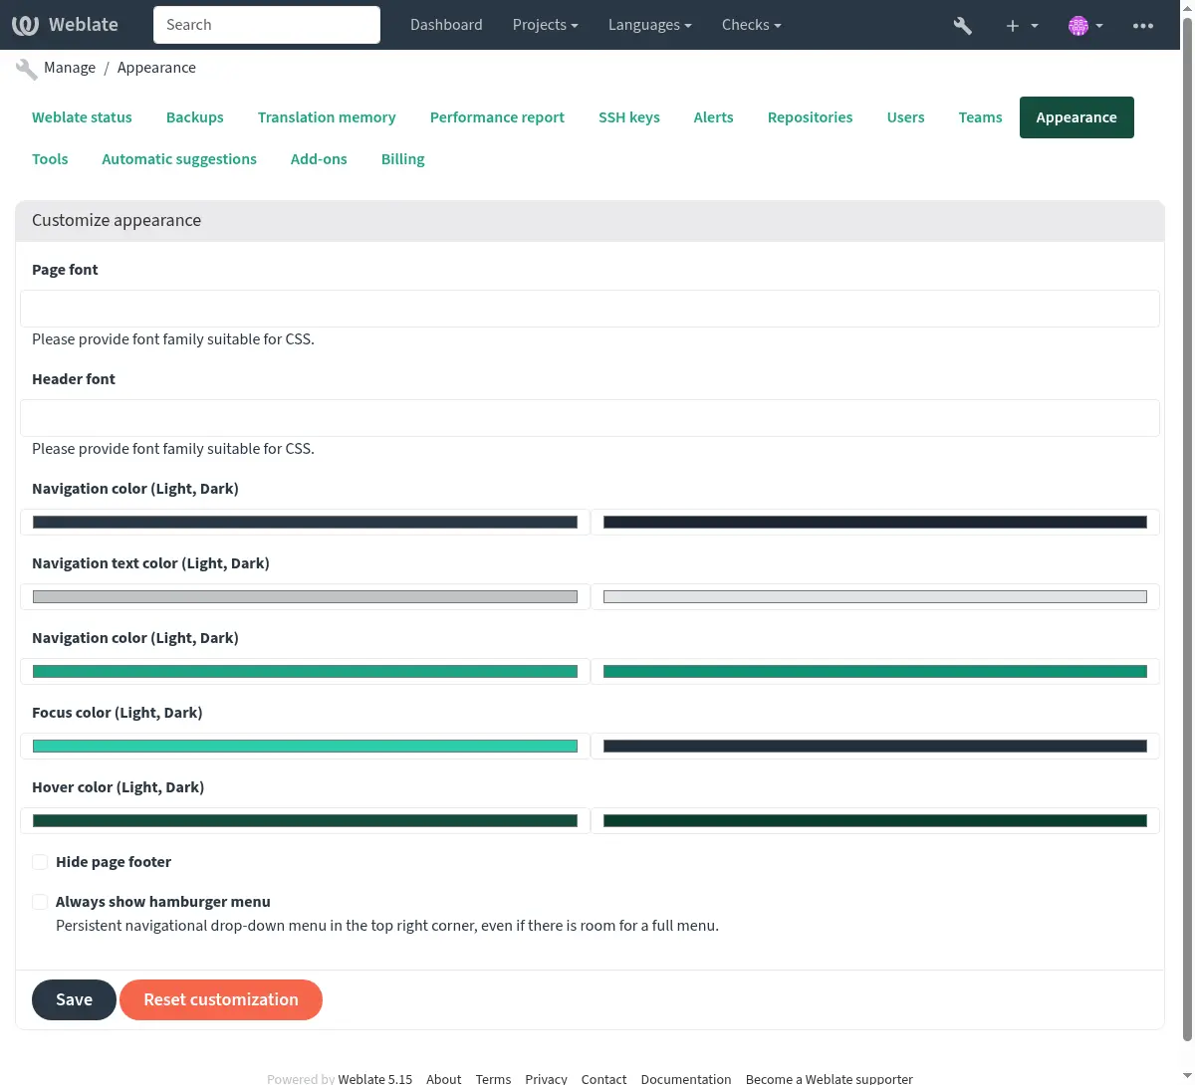Image resolution: width=1195 pixels, height=1085 pixels.
Task: Switch to the Repositories tab
Action: [810, 117]
